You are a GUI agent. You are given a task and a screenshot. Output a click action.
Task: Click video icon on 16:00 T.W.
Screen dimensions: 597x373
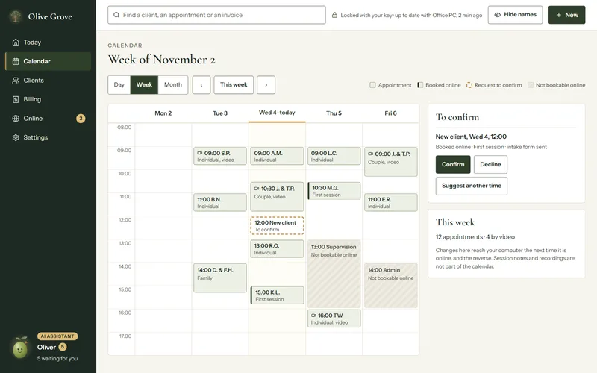tap(313, 316)
